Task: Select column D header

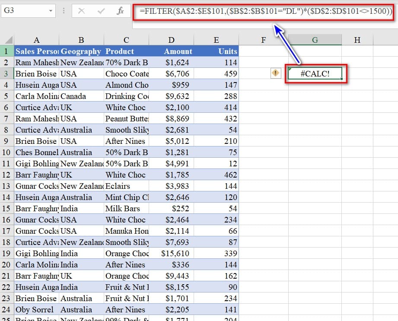Action: pyautogui.click(x=172, y=40)
